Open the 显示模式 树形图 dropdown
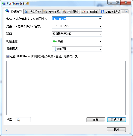 point(100,49)
